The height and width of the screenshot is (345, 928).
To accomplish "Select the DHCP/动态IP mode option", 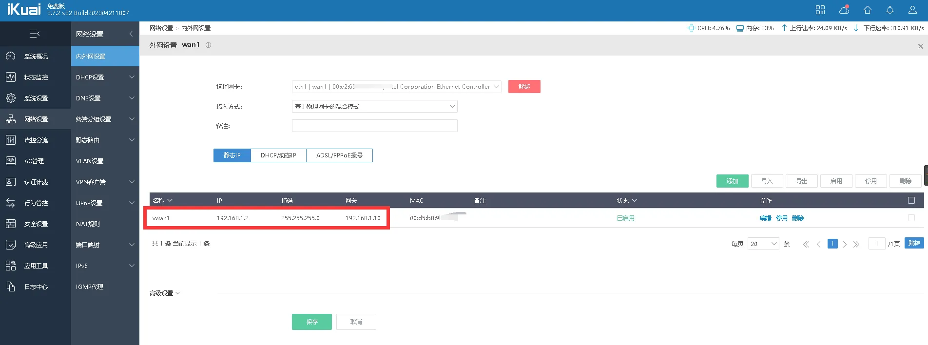I will (x=278, y=155).
